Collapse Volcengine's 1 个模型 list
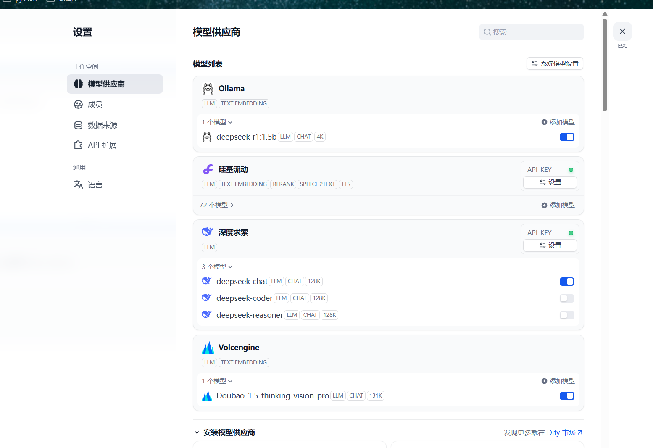The width and height of the screenshot is (653, 448). 217,381
